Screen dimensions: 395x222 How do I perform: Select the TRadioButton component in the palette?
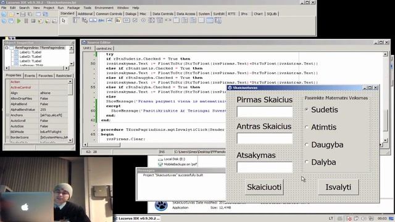click(x=143, y=20)
